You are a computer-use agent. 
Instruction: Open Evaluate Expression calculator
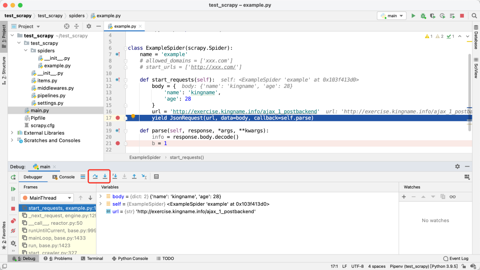tap(156, 176)
